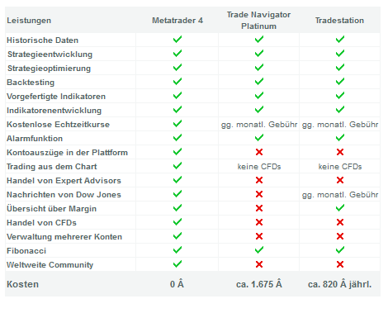Select the Tradestation column header
Image resolution: width=388 pixels, height=313 pixels.
(339, 21)
